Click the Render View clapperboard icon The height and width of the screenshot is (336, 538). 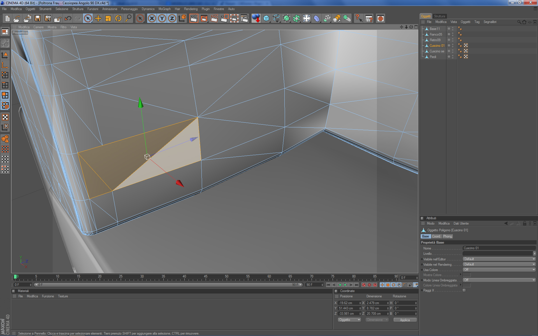click(x=194, y=18)
